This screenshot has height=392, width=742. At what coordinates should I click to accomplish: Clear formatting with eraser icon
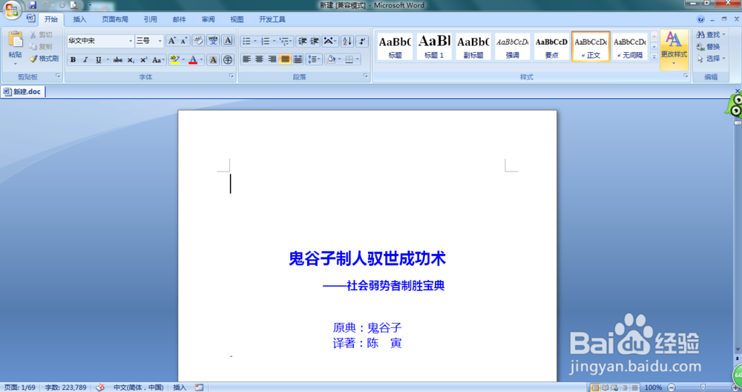(198, 41)
